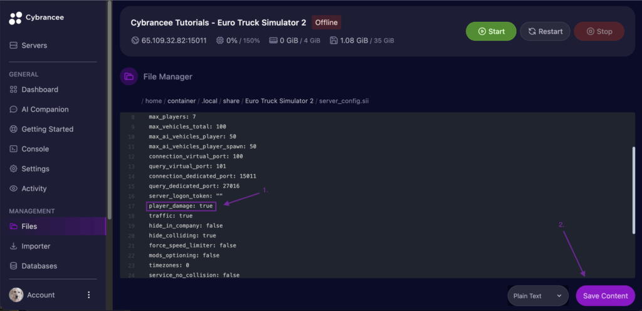Click server_config.sii in breadcrumb
This screenshot has width=642, height=311.
(344, 101)
